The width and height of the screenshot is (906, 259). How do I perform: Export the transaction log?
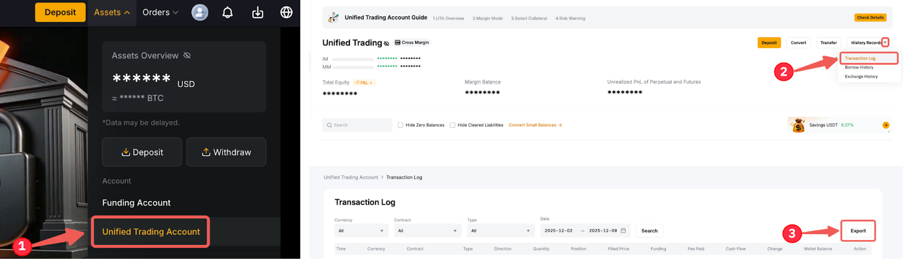(x=858, y=231)
